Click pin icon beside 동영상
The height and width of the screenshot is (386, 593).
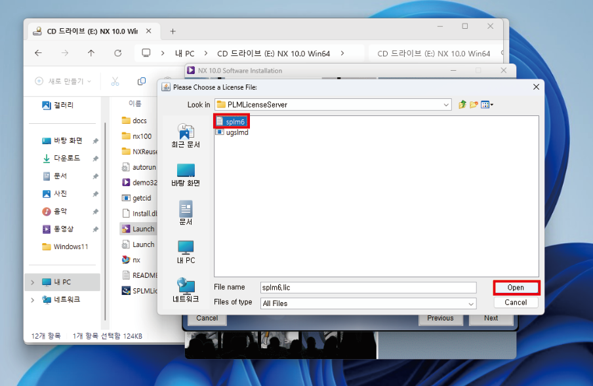coord(96,229)
